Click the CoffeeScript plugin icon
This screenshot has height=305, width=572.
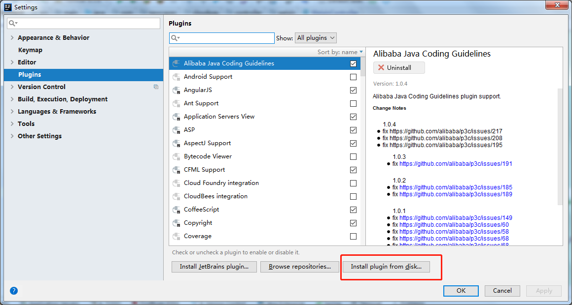177,210
